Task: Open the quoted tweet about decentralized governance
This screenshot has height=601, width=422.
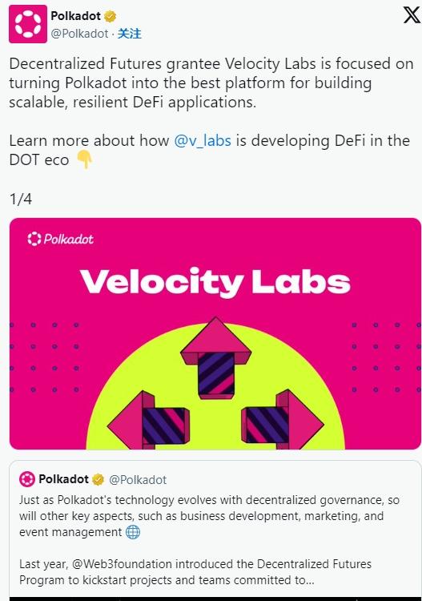Action: point(215,530)
